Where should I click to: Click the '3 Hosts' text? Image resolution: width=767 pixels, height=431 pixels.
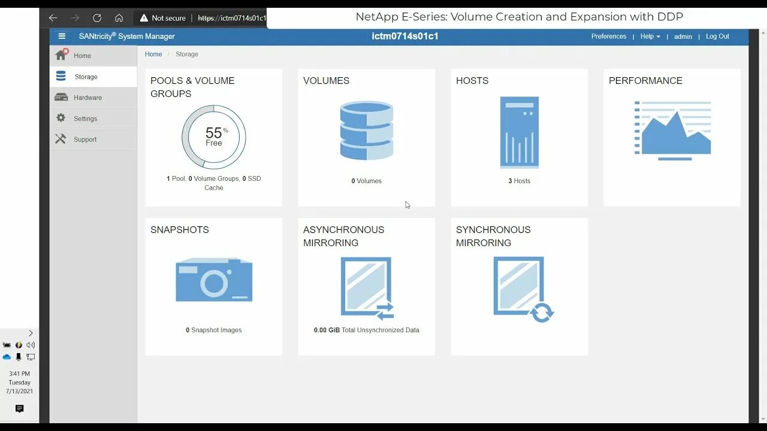[520, 181]
